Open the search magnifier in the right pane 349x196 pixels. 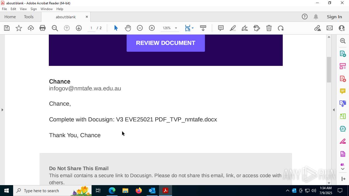click(343, 41)
